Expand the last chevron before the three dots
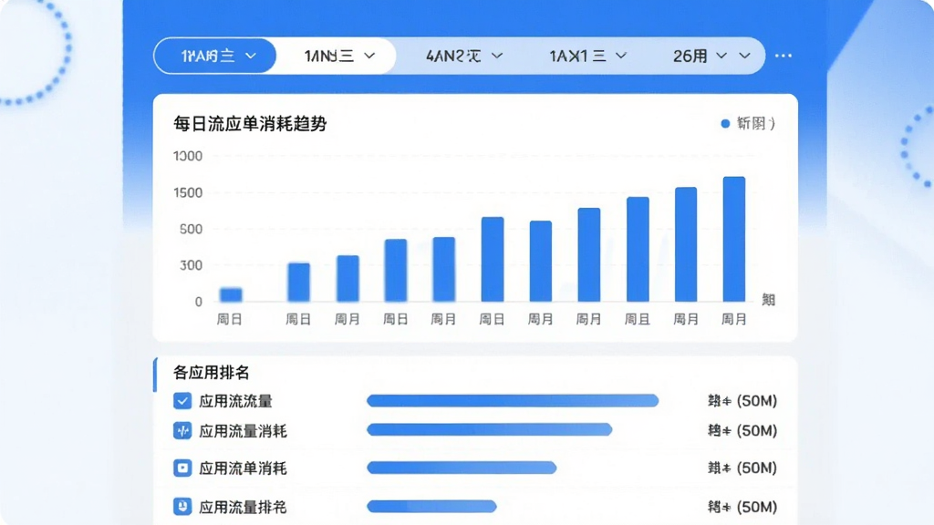Viewport: 934px width, 525px height. (x=744, y=56)
